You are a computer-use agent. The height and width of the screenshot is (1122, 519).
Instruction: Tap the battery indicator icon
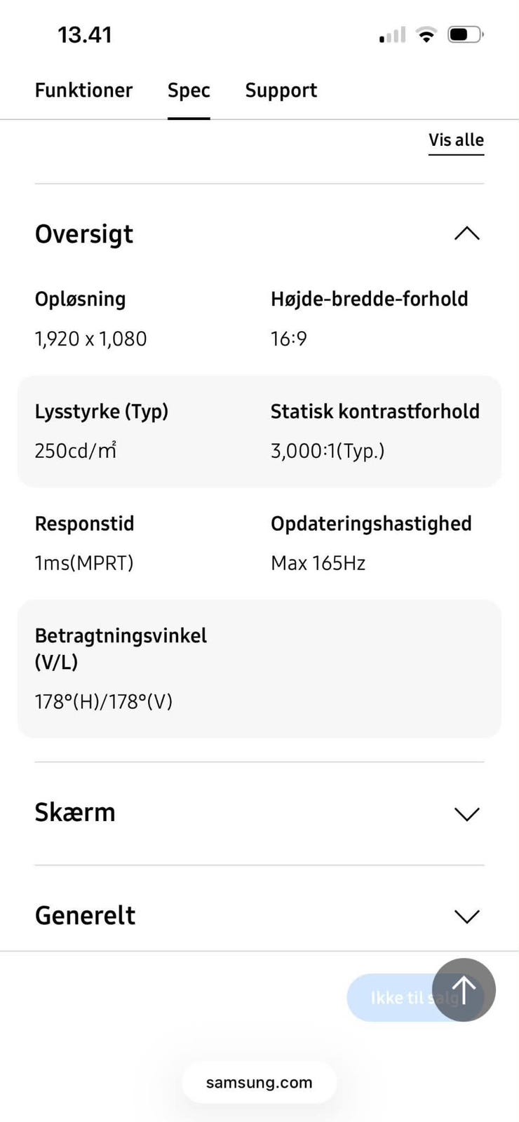click(x=465, y=34)
